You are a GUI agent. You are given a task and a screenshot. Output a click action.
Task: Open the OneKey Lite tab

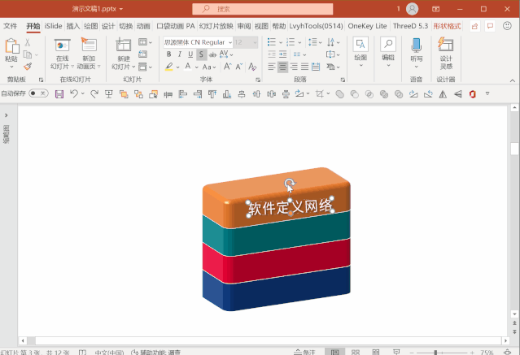click(367, 26)
